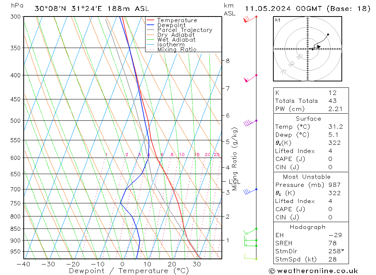Click the mixing ratio "25" label at 600 hPa

pyautogui.click(x=217, y=155)
